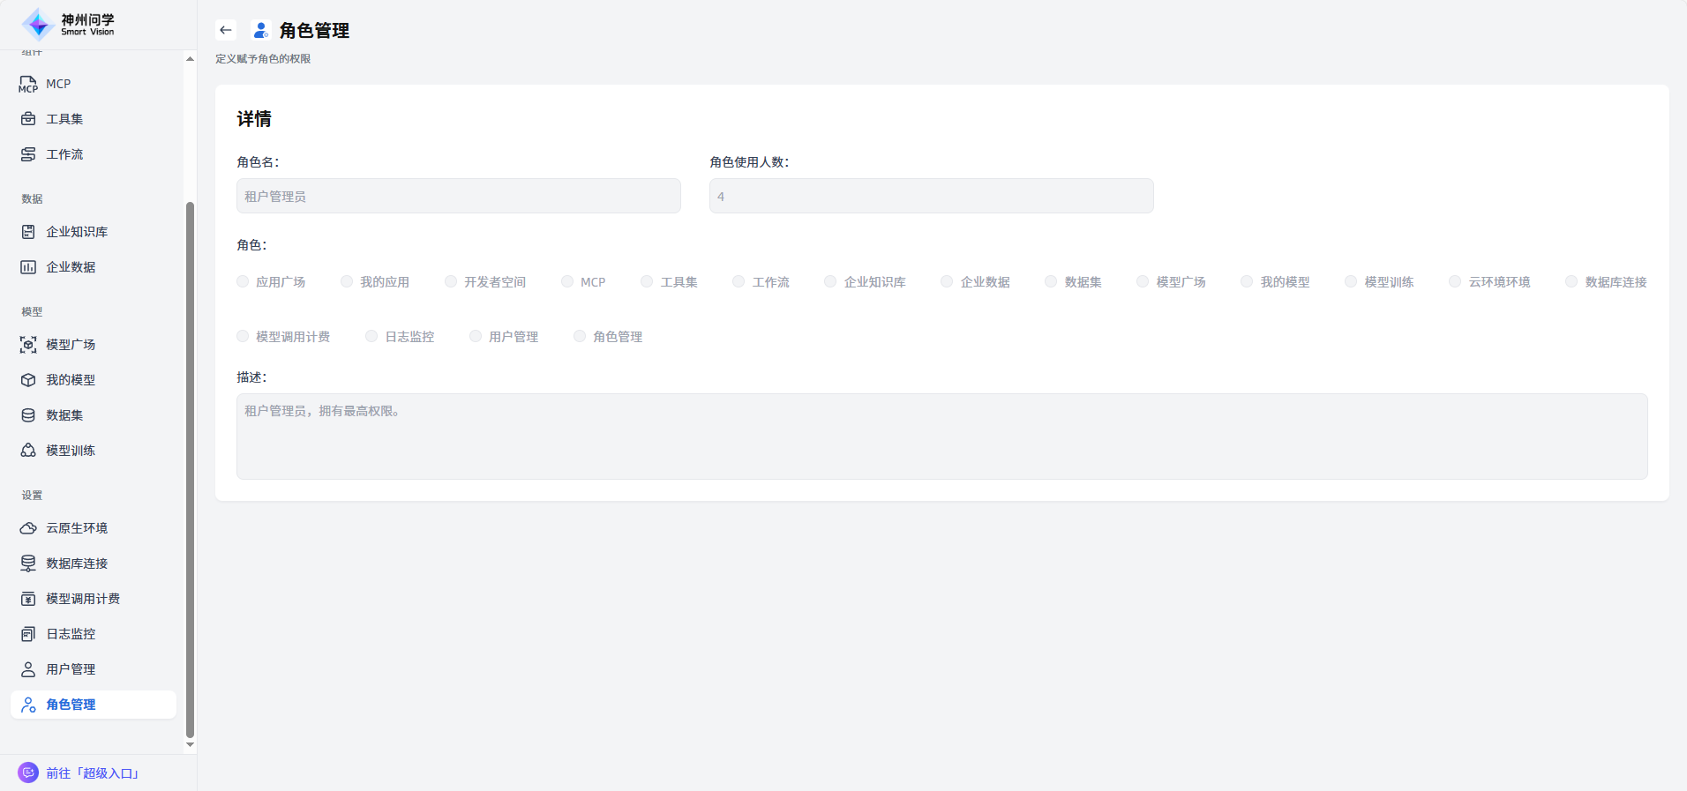Screen dimensions: 1687x791
Task: Click the 前往「超级入口」 purple icon
Action: click(28, 773)
